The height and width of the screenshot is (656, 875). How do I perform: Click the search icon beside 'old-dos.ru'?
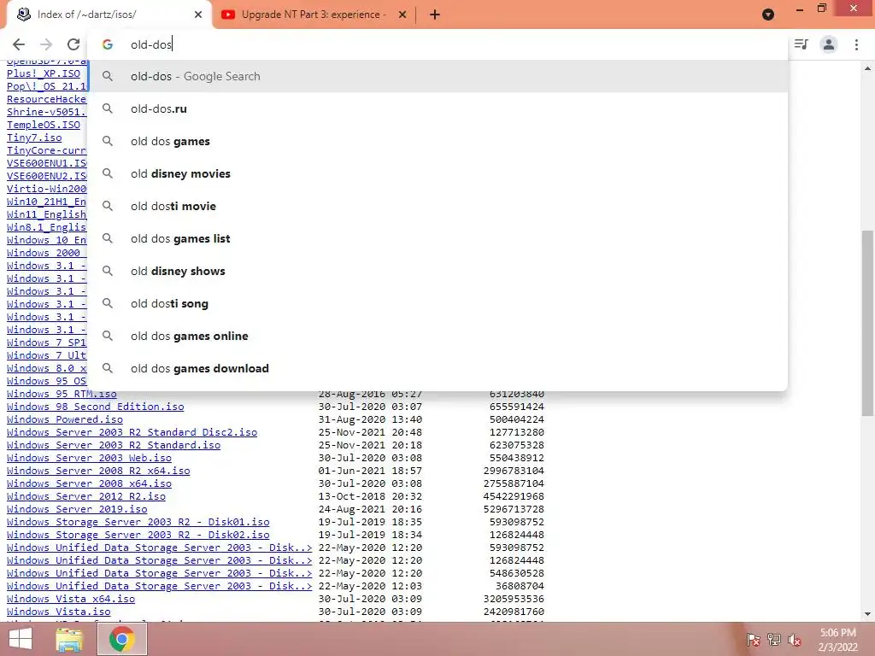(108, 108)
